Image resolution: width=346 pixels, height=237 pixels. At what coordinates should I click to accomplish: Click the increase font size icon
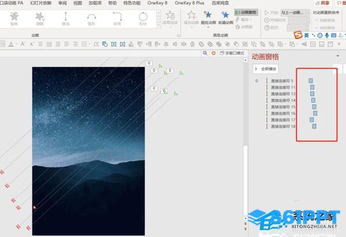(x=22, y=44)
